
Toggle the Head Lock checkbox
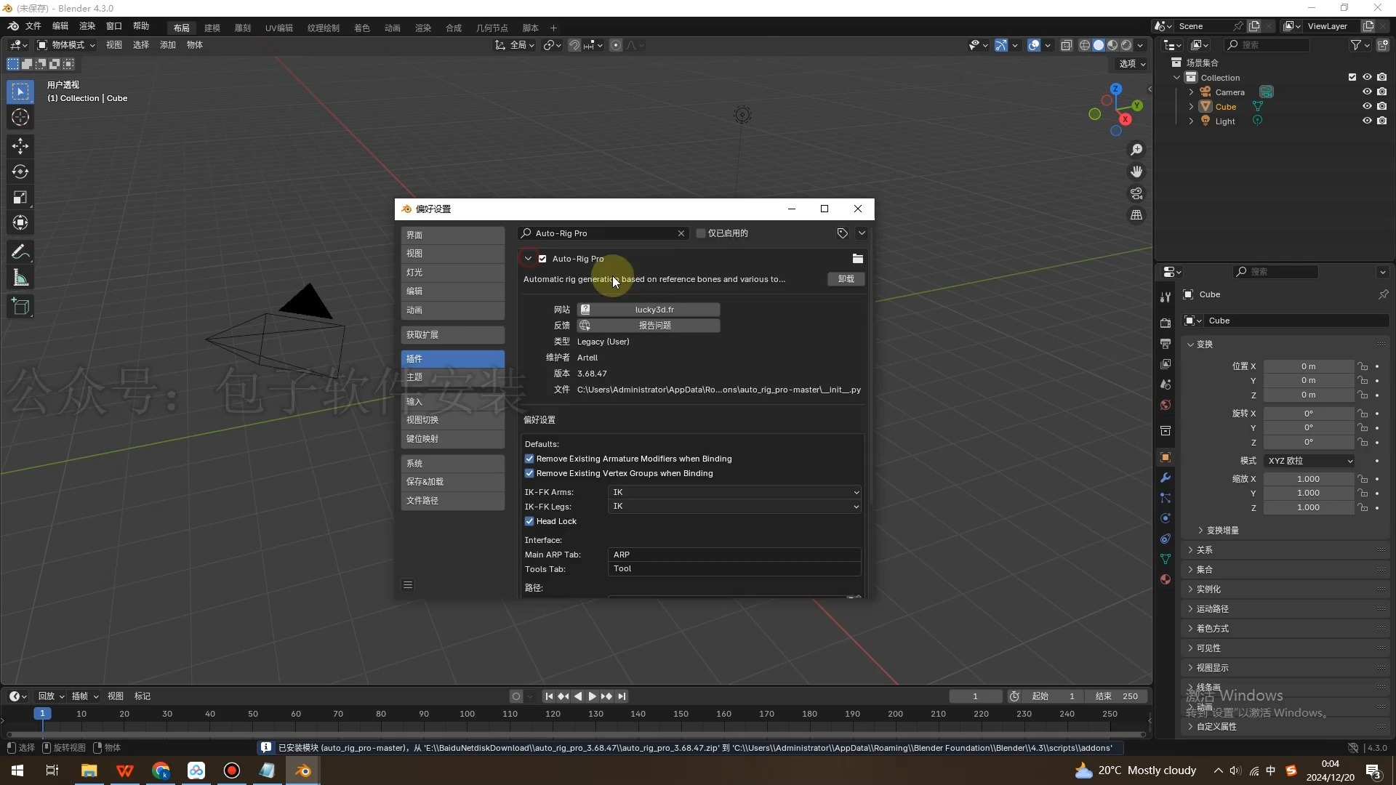click(x=529, y=521)
